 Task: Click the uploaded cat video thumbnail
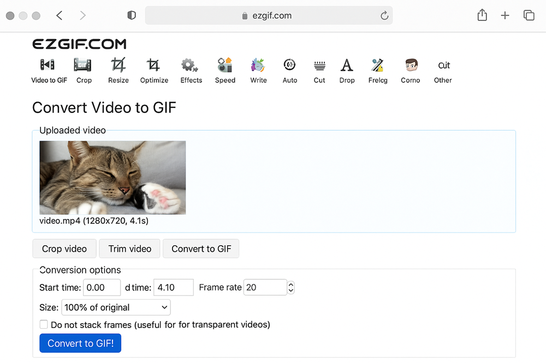click(x=112, y=178)
